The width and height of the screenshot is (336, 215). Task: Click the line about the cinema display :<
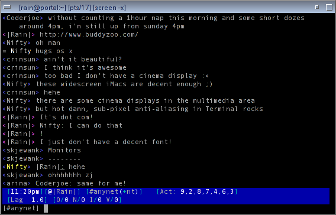coord(106,76)
